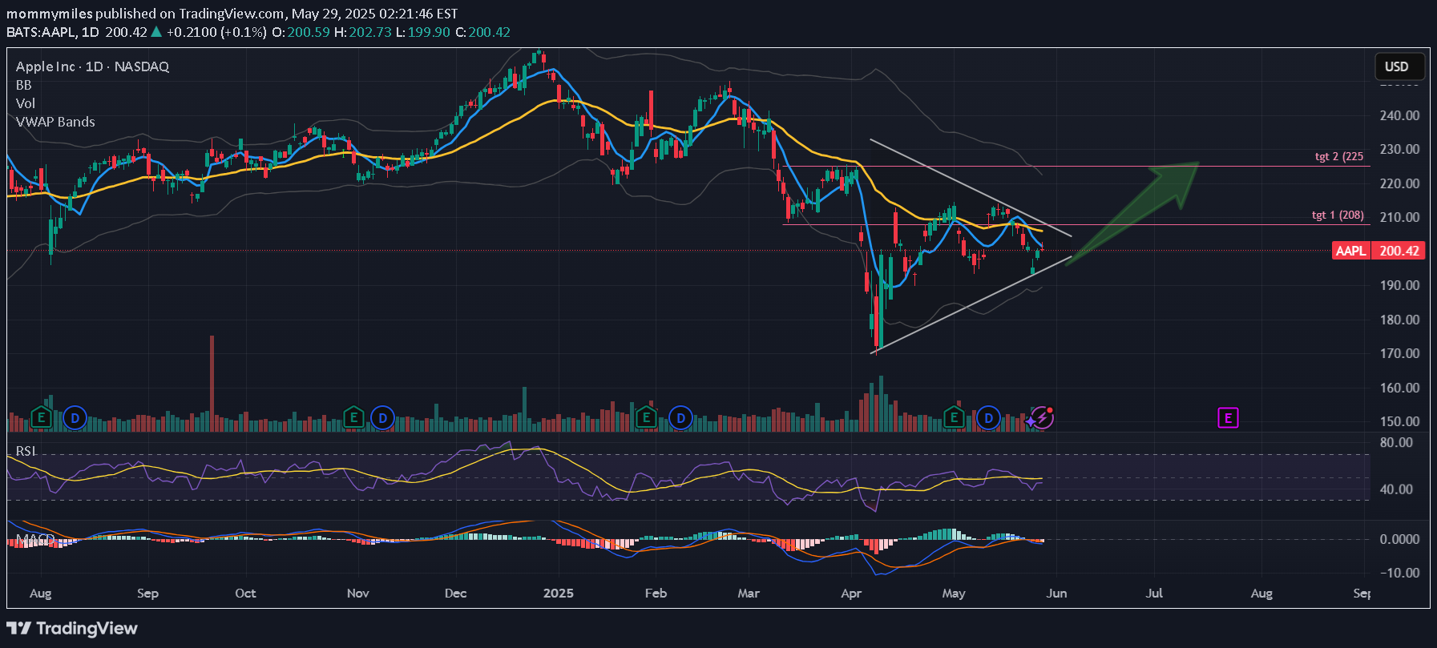Click the Jun time axis label
The width and height of the screenshot is (1437, 648).
1056,594
